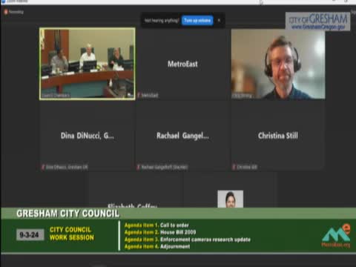The image size is (356, 267).
Task: Select the Rachael Gangel participant tile
Action: click(182, 136)
